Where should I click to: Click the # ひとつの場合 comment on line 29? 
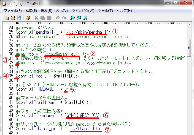pyautogui.click(x=31, y=50)
